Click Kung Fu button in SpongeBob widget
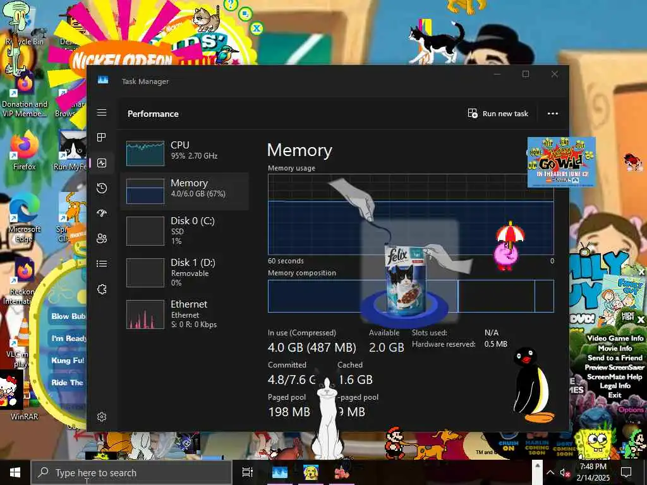647x485 pixels. pyautogui.click(x=67, y=361)
